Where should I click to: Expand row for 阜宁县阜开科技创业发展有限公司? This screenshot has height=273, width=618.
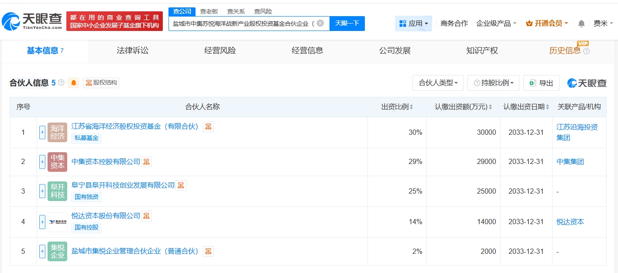pos(42,191)
